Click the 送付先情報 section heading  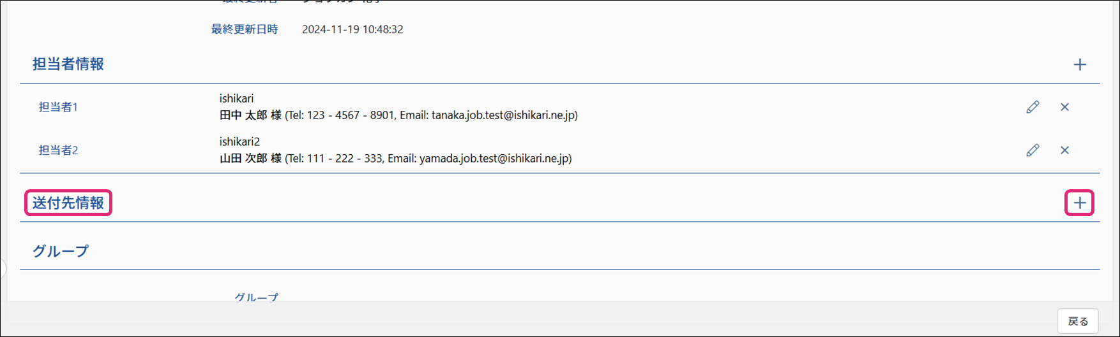tap(68, 203)
